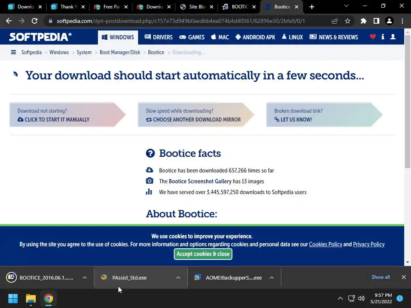
Task: Click the Softpedia breadcrumb link
Action: click(31, 52)
